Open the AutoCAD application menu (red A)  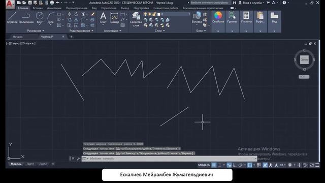click(x=10, y=4)
